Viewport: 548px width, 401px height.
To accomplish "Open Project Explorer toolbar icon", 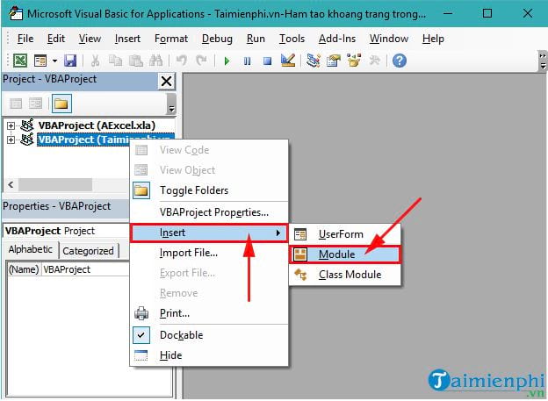I will coord(314,61).
